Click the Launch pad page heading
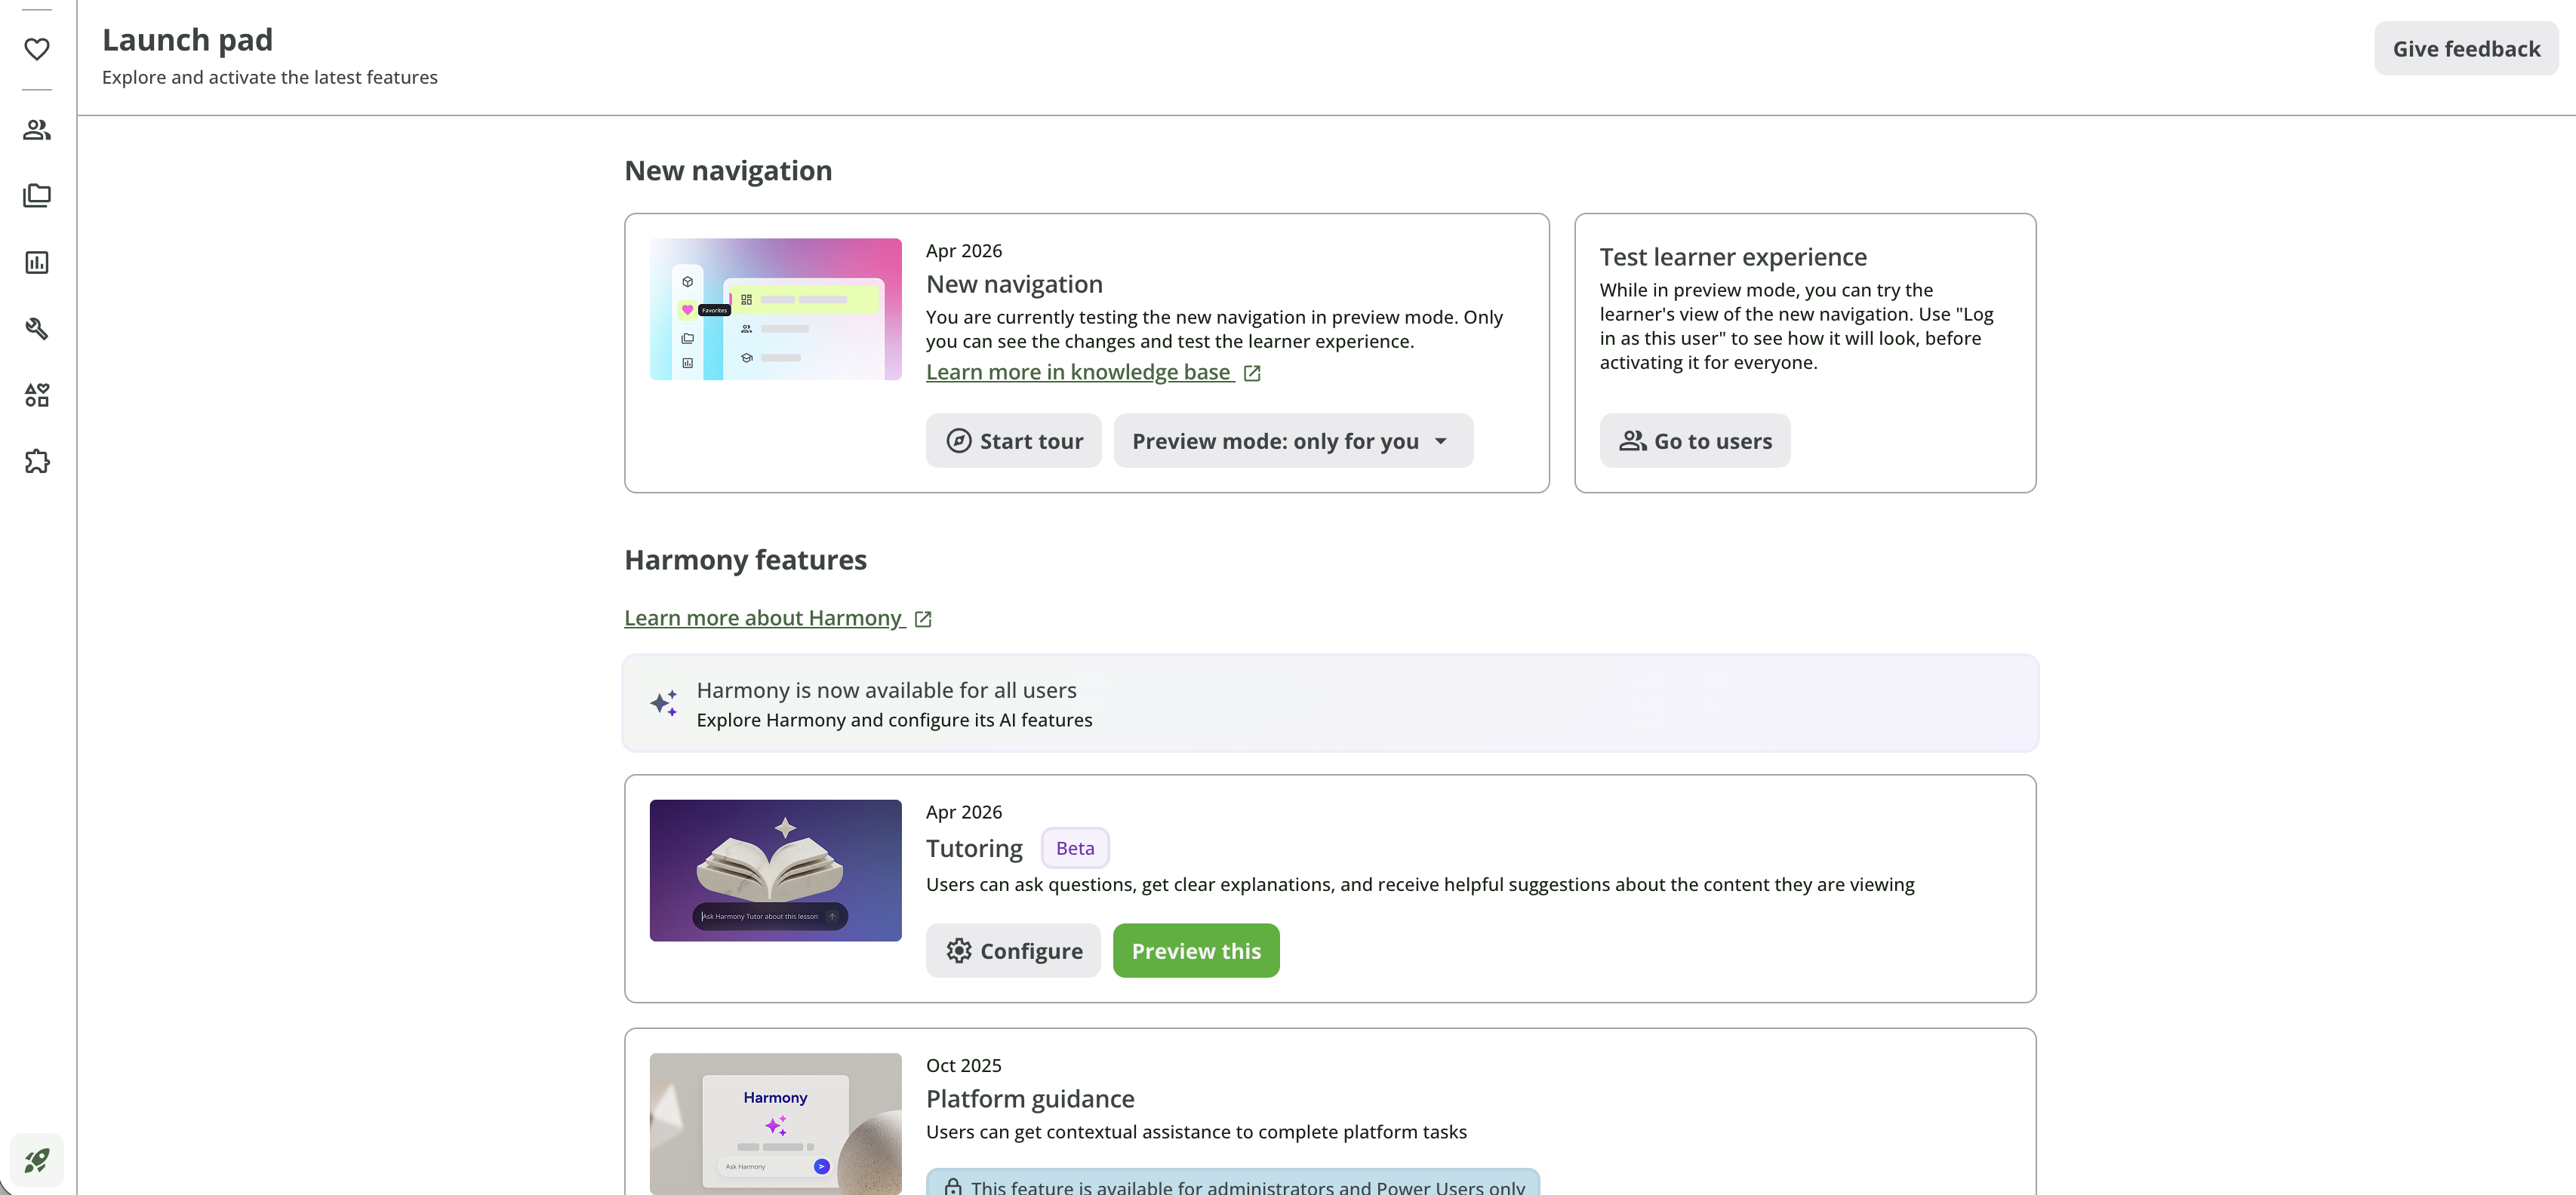This screenshot has width=2576, height=1195. tap(187, 40)
